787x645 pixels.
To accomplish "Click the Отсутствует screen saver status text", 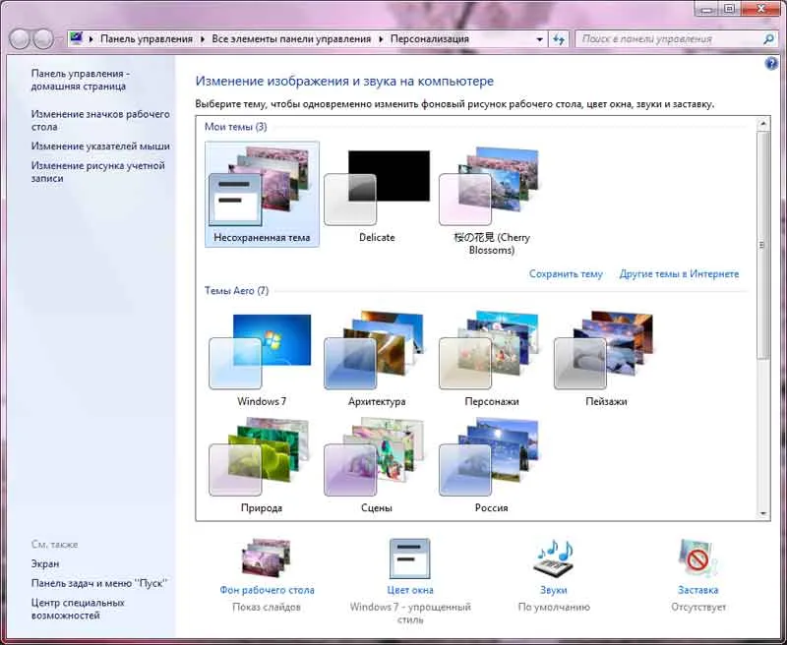I will (698, 608).
